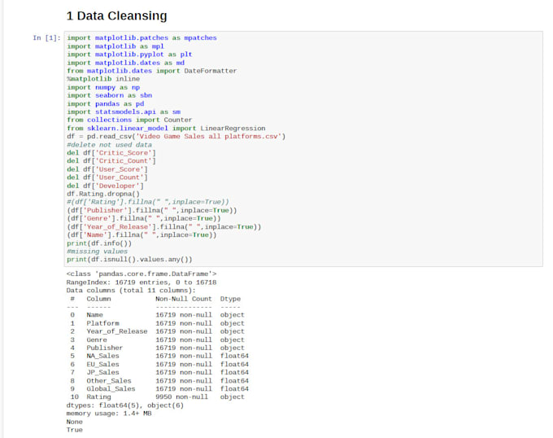Click the 'import seaborn as sbn' line
Image resolution: width=553 pixels, height=438 pixels.
109,95
